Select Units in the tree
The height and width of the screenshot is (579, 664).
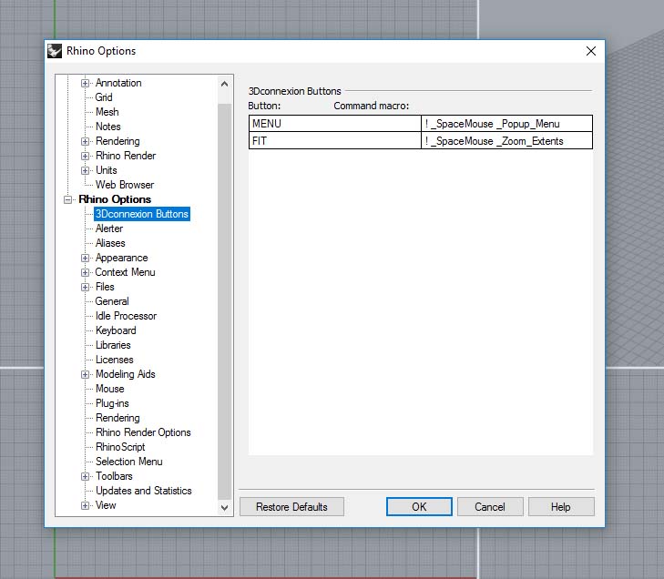107,170
